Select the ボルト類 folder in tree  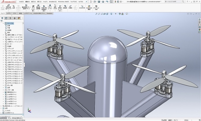[10, 85]
